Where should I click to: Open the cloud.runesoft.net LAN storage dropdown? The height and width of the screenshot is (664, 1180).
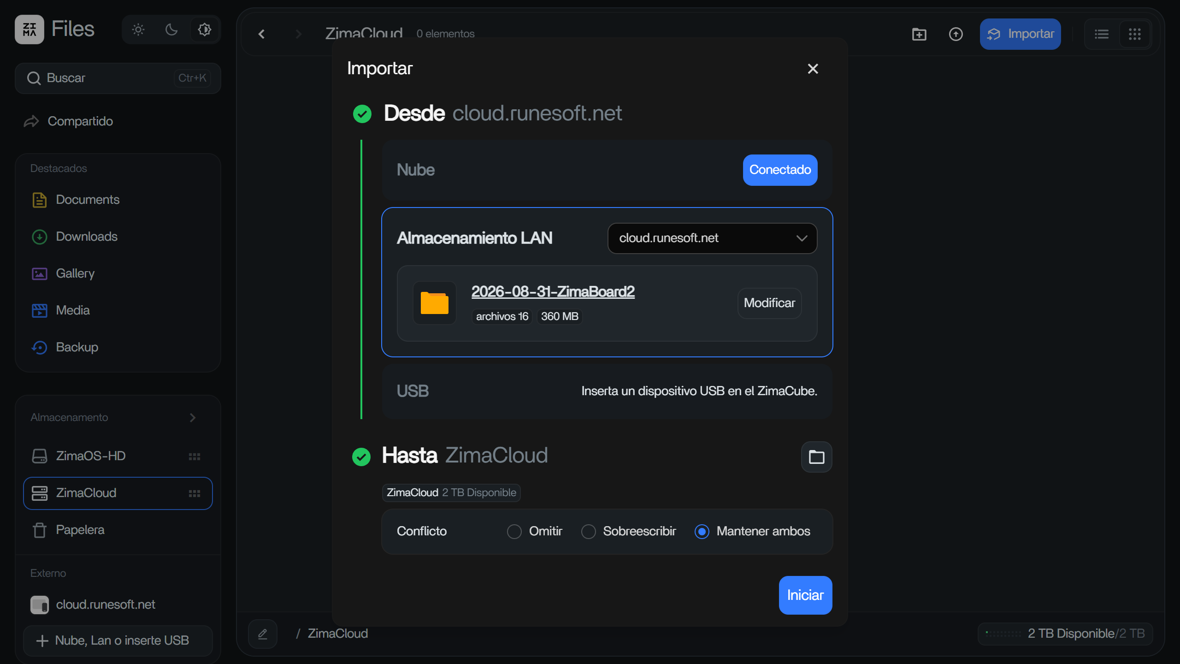click(713, 238)
